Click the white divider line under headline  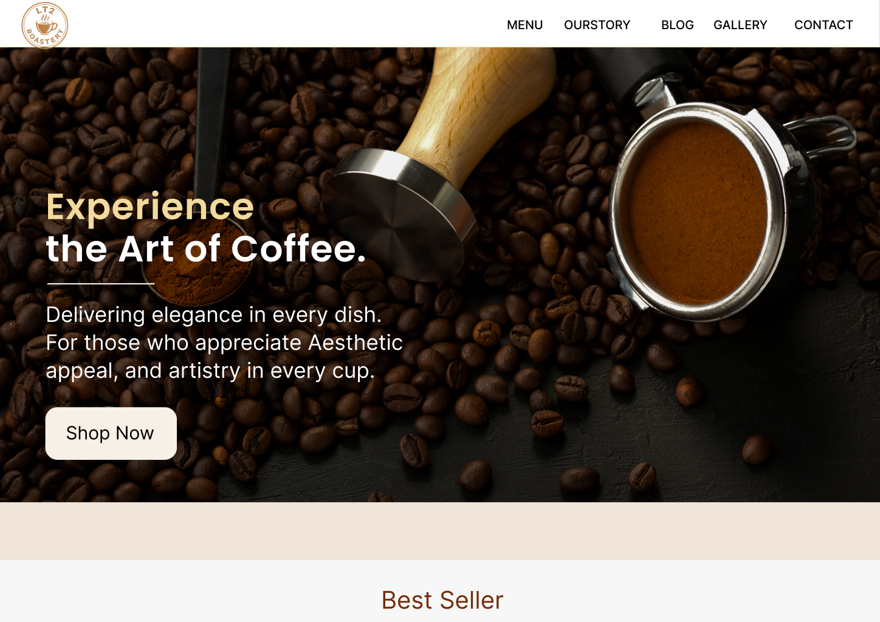(x=101, y=283)
